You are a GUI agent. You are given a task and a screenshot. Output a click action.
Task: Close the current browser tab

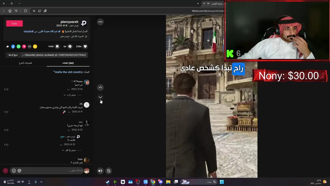[204, 3]
